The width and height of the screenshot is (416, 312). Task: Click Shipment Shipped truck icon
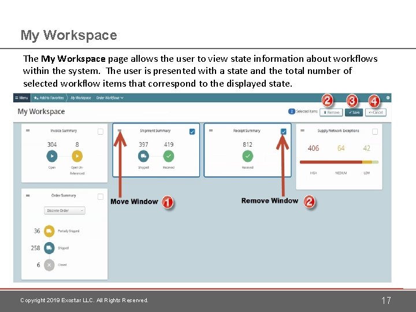[x=143, y=156]
